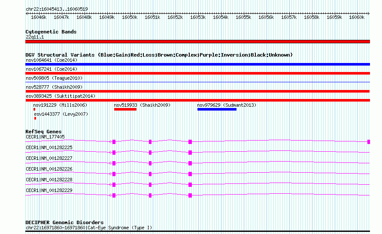Click the first exon box of CECR1|NM_177405
Image resolution: width=382 pixels, height=234 pixels.
point(114,142)
